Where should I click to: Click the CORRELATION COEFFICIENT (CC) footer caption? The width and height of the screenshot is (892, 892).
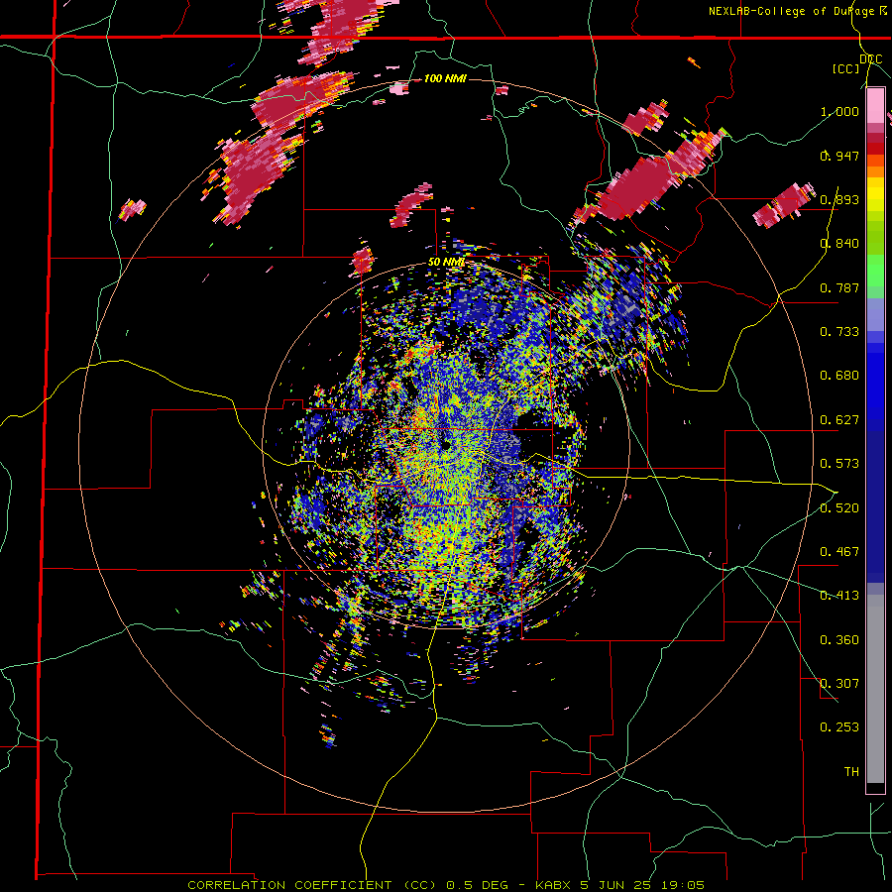pos(313,885)
